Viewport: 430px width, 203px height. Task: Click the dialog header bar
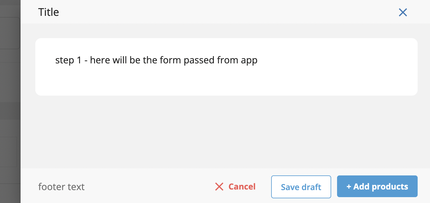[206, 12]
